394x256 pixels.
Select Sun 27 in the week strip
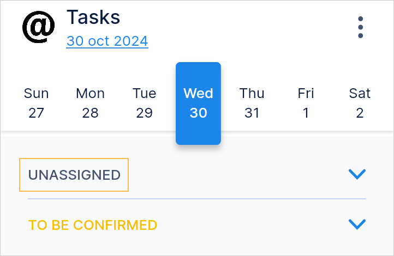pos(36,103)
